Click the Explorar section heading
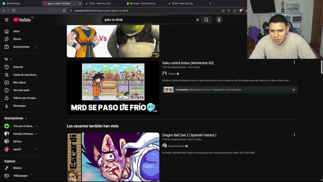The image size is (323, 182). tap(10, 161)
